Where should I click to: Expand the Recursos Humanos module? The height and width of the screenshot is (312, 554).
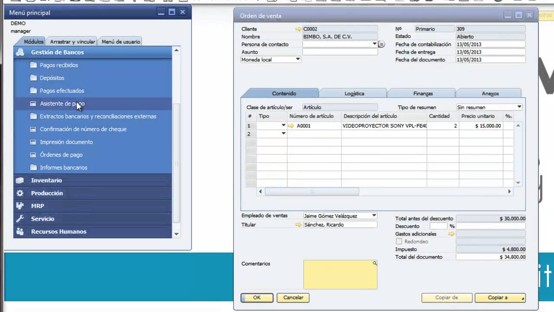[x=93, y=231]
